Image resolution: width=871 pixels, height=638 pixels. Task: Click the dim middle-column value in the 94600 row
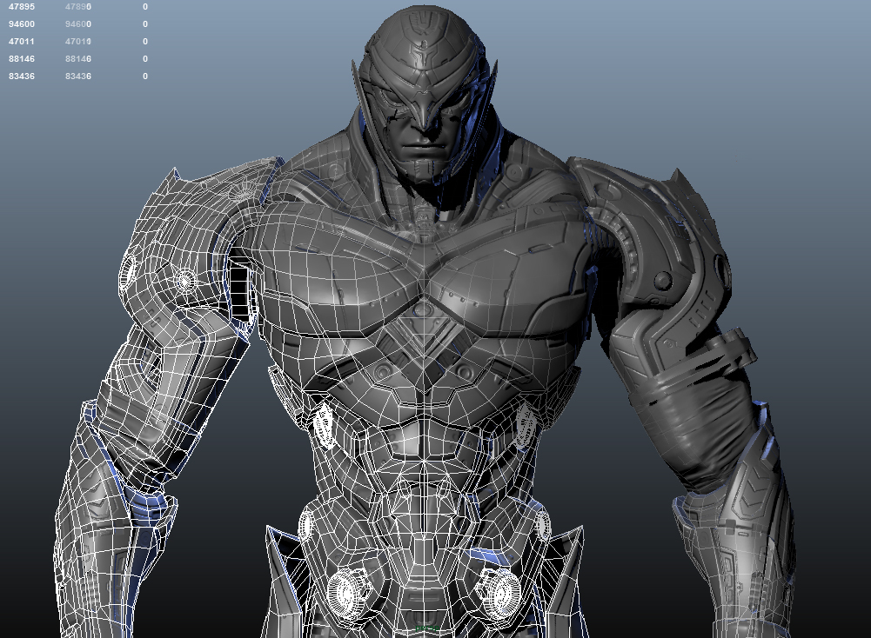click(x=78, y=24)
